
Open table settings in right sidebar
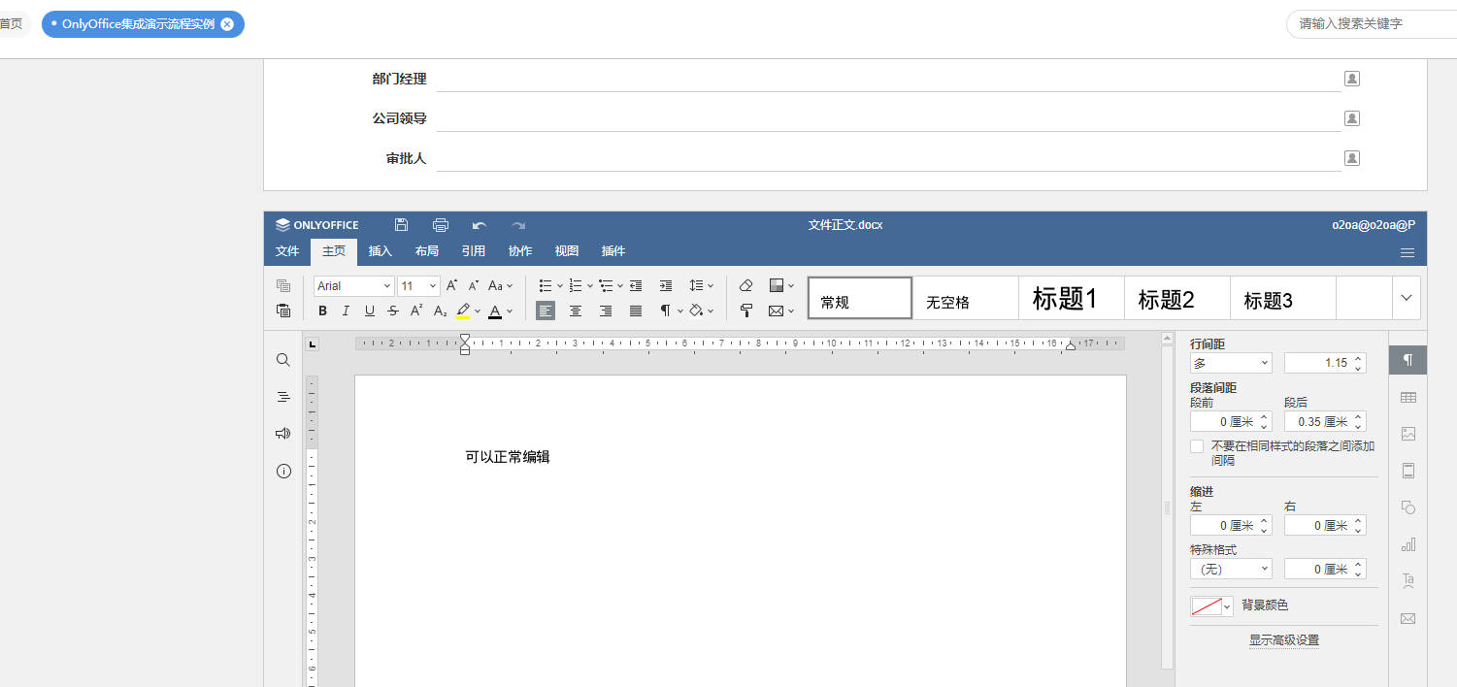point(1408,397)
